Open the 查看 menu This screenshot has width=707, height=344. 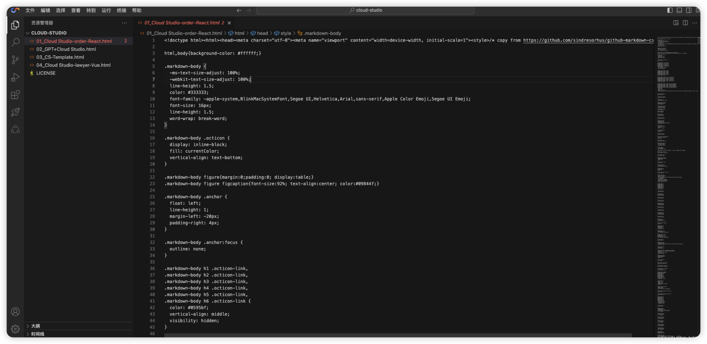coord(76,11)
